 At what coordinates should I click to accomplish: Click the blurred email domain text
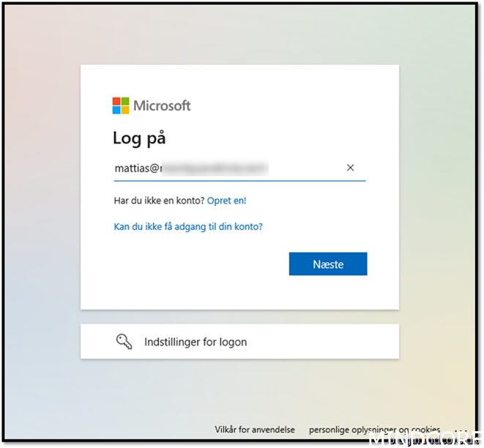coord(215,168)
